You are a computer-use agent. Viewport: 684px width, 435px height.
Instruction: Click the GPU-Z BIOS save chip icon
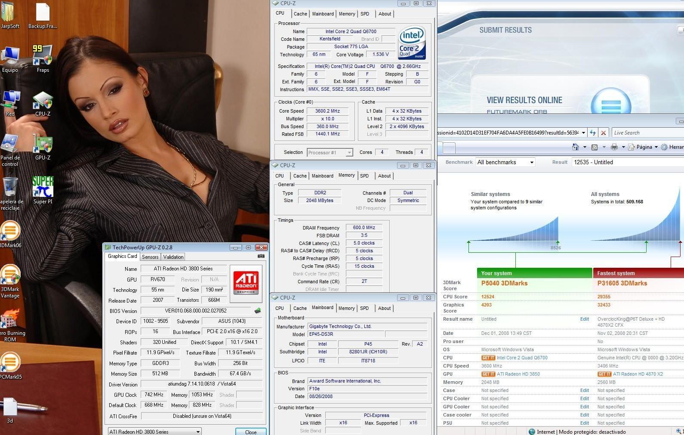click(258, 310)
